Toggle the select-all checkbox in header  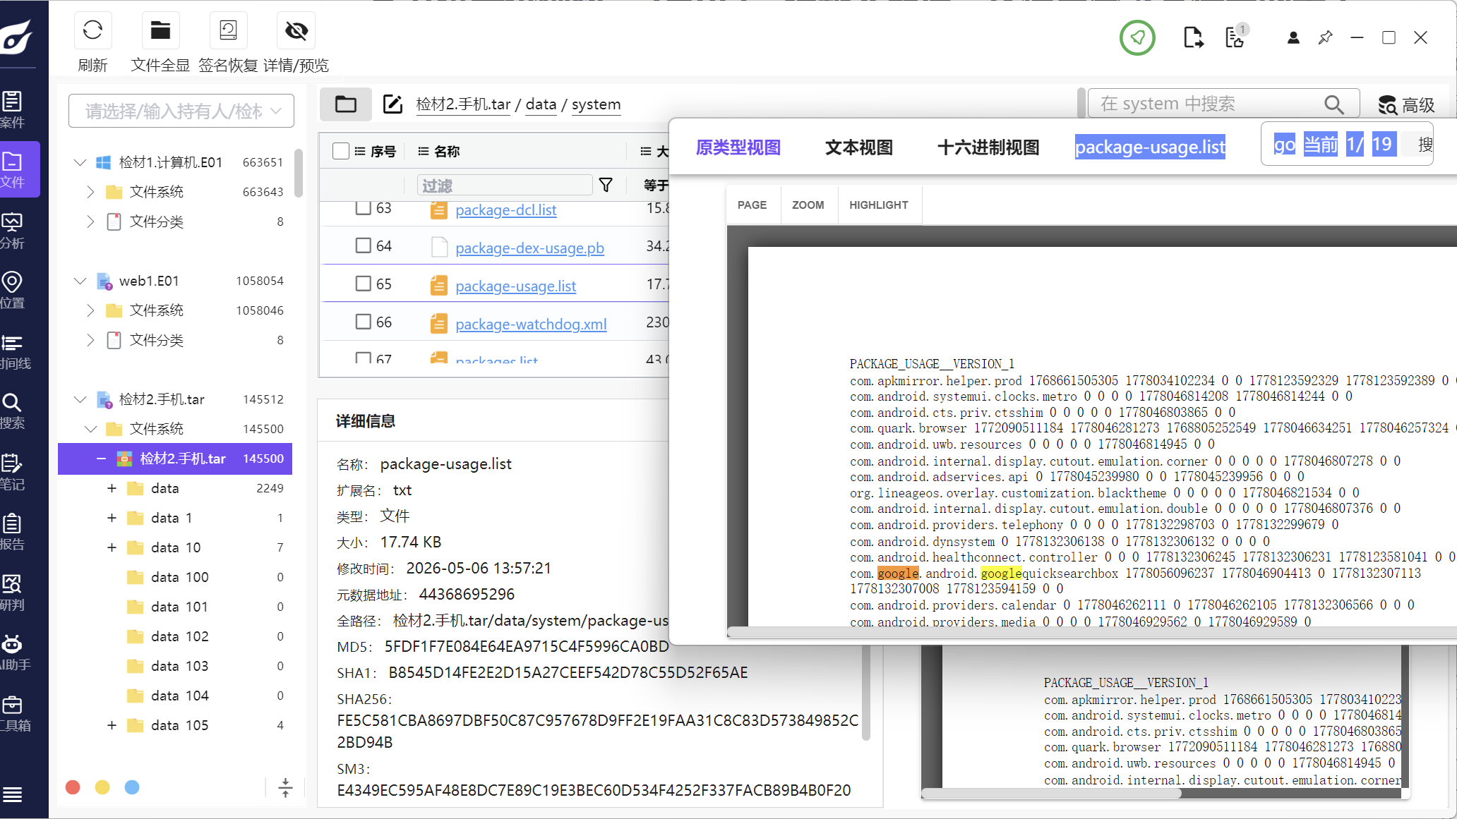tap(341, 151)
